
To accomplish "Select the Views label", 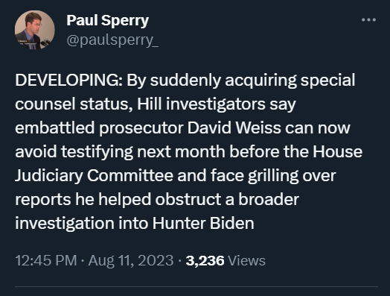I will click(x=247, y=261).
